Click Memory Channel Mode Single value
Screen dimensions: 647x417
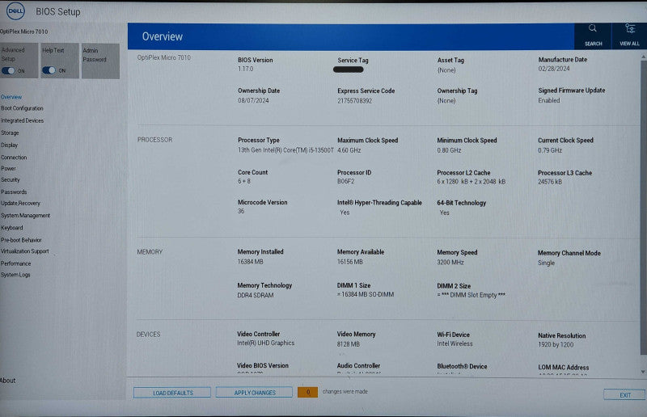coord(546,263)
